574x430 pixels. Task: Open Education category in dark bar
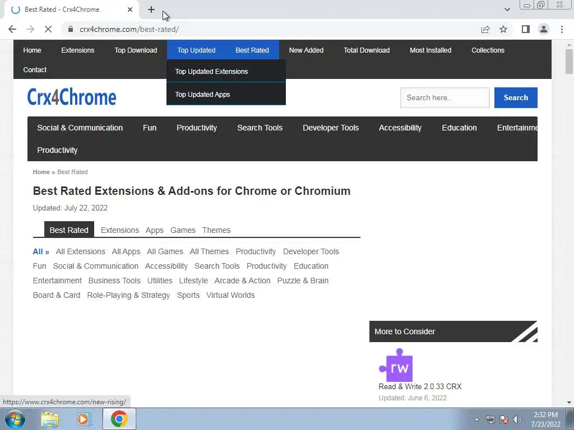(460, 128)
